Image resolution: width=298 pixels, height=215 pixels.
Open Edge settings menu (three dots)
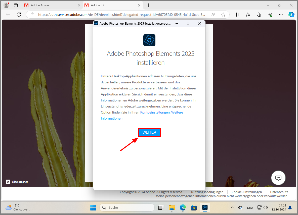coord(281,15)
